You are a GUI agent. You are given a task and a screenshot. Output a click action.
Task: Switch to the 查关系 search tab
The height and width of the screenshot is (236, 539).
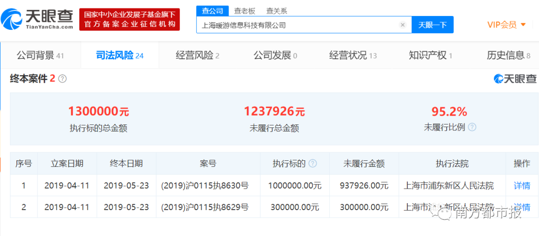[276, 11]
